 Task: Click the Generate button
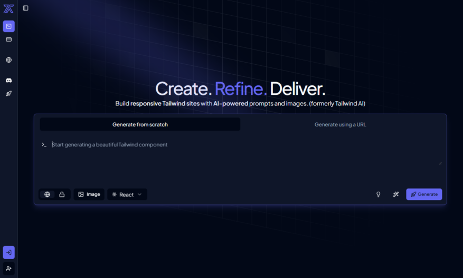424,194
